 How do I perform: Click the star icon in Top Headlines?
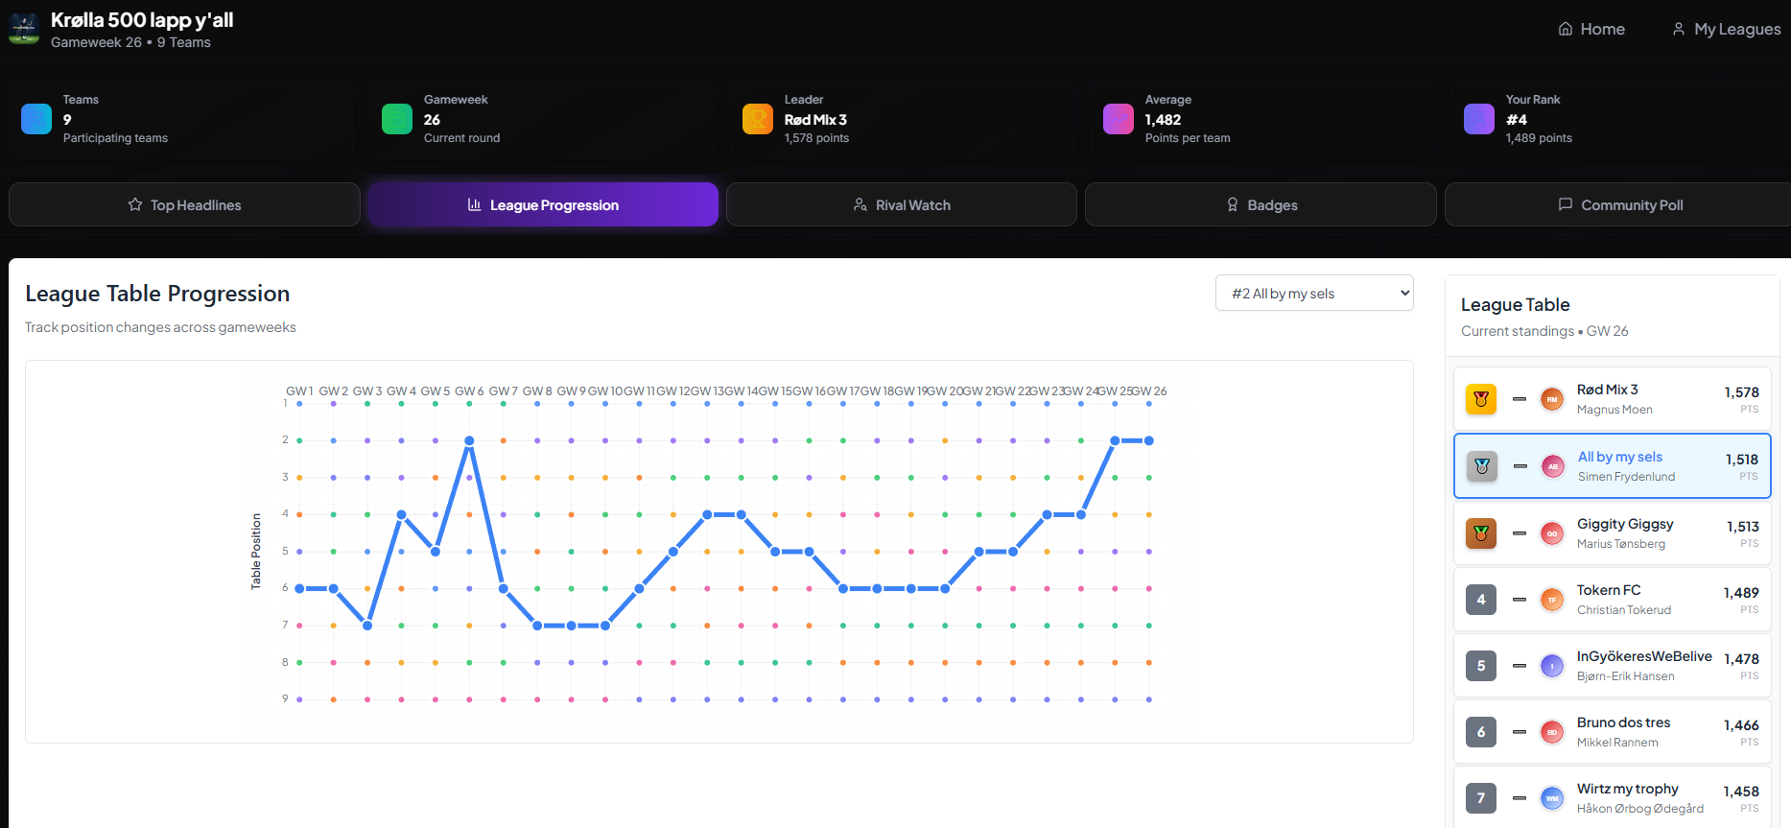135,204
